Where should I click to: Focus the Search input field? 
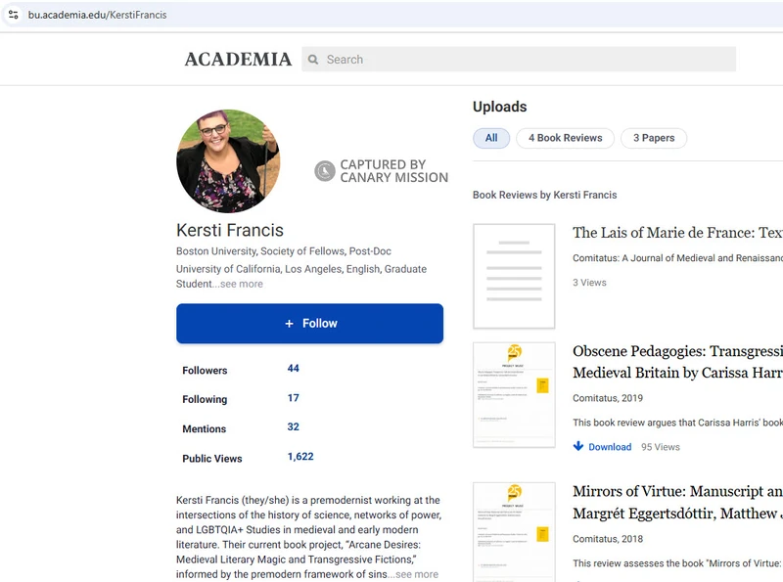(x=519, y=60)
